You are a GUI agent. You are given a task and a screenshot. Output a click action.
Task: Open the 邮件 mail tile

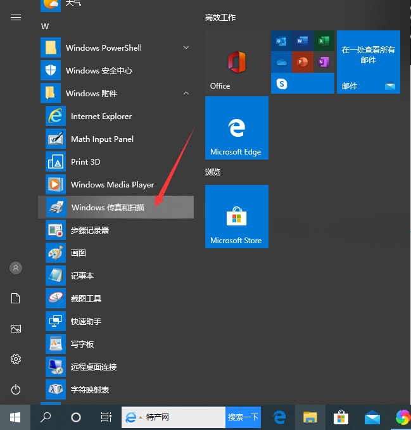pos(368,62)
